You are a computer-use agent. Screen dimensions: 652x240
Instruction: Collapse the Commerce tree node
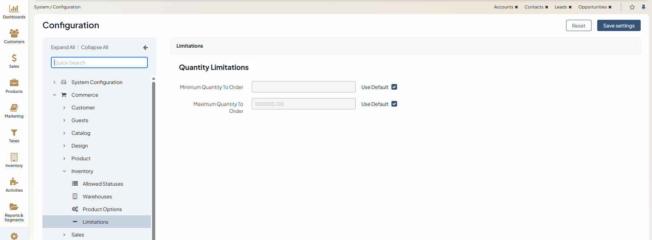pos(54,95)
